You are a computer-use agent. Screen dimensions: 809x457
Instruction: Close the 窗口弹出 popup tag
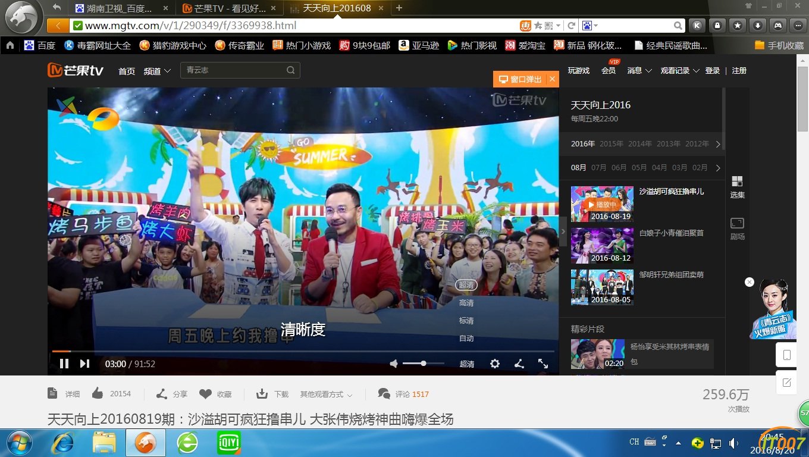coord(552,79)
